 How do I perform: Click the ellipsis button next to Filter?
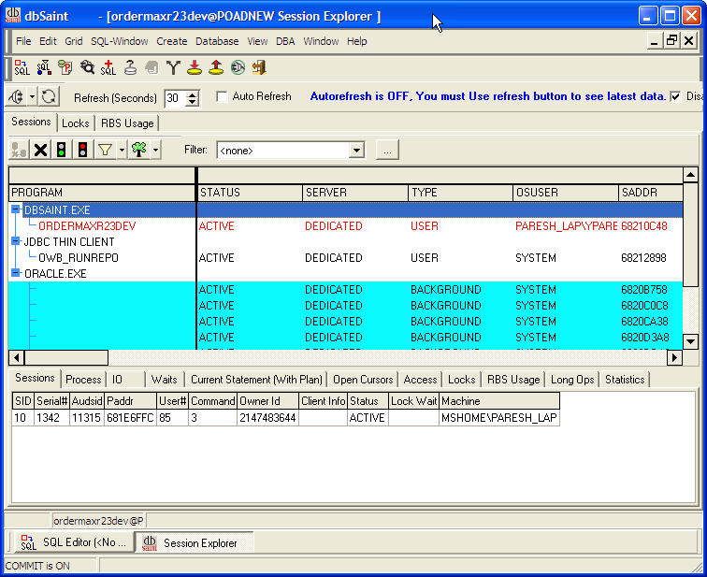pyautogui.click(x=387, y=151)
